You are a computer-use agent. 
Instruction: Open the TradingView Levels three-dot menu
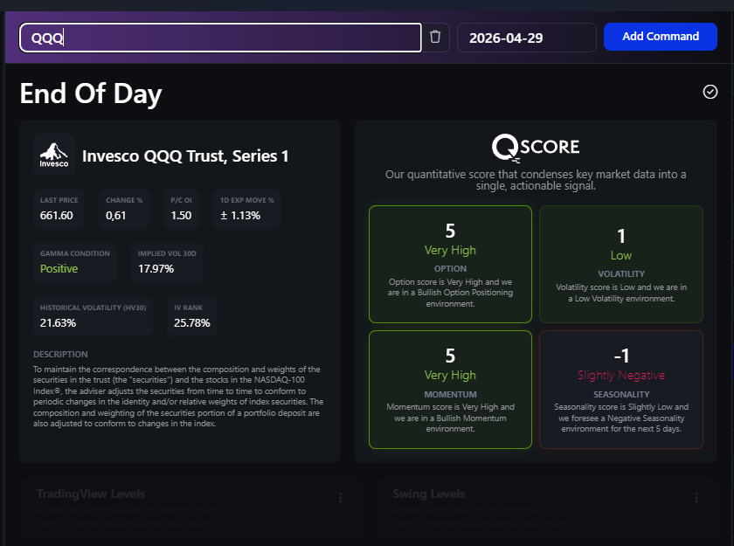click(340, 498)
